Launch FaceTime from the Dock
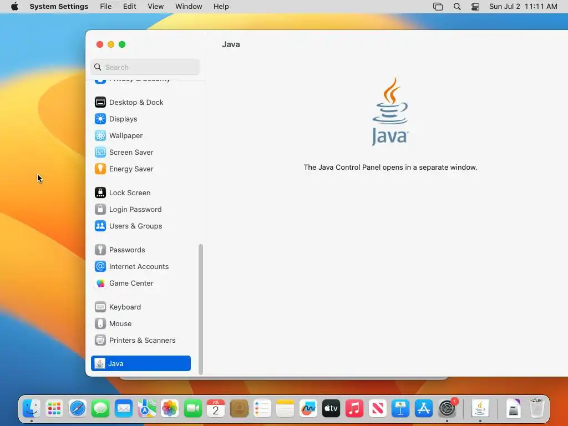Image resolution: width=568 pixels, height=426 pixels. click(x=192, y=409)
